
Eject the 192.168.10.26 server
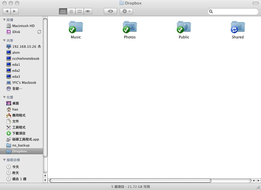(39, 46)
